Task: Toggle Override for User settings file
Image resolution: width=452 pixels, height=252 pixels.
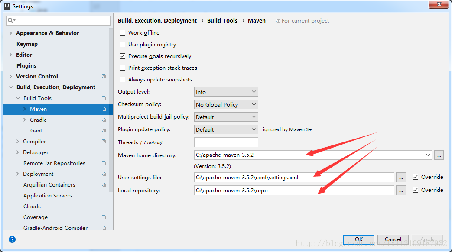Action: [416, 177]
